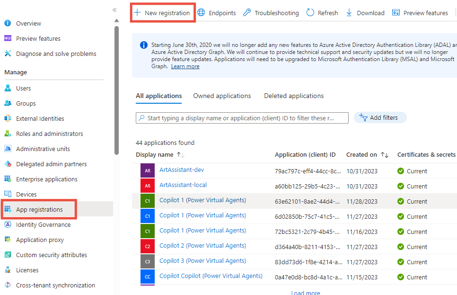
Task: Click the sidebar vertical scrollbar thumb
Action: (116, 90)
